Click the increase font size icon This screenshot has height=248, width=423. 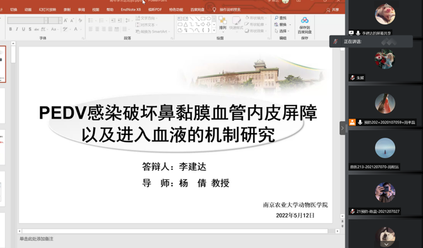click(66, 21)
